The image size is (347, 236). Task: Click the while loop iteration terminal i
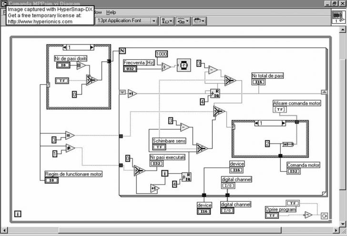pos(18,214)
